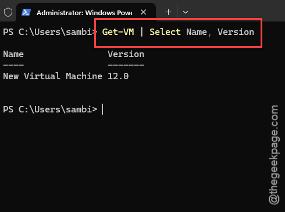Click the dashed underline below Version header
This screenshot has height=212, width=285.
126,65
